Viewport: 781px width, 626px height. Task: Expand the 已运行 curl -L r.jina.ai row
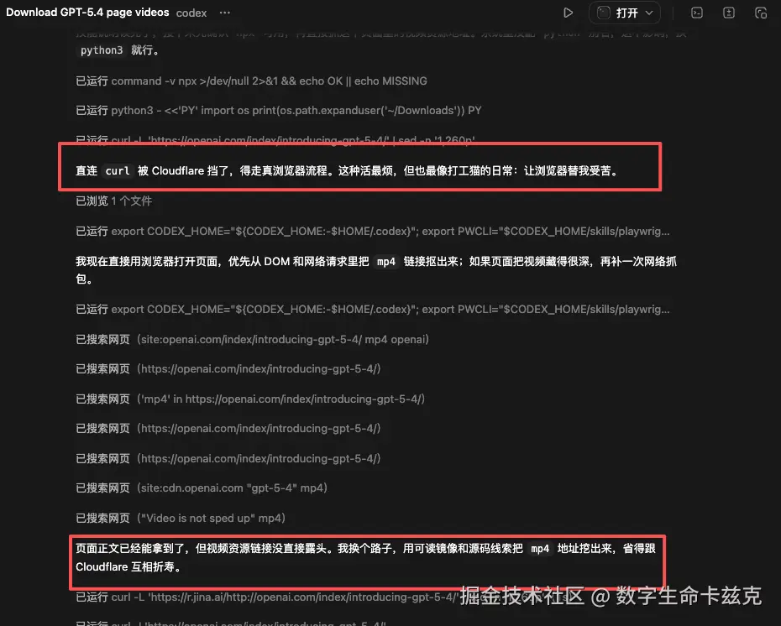point(266,597)
